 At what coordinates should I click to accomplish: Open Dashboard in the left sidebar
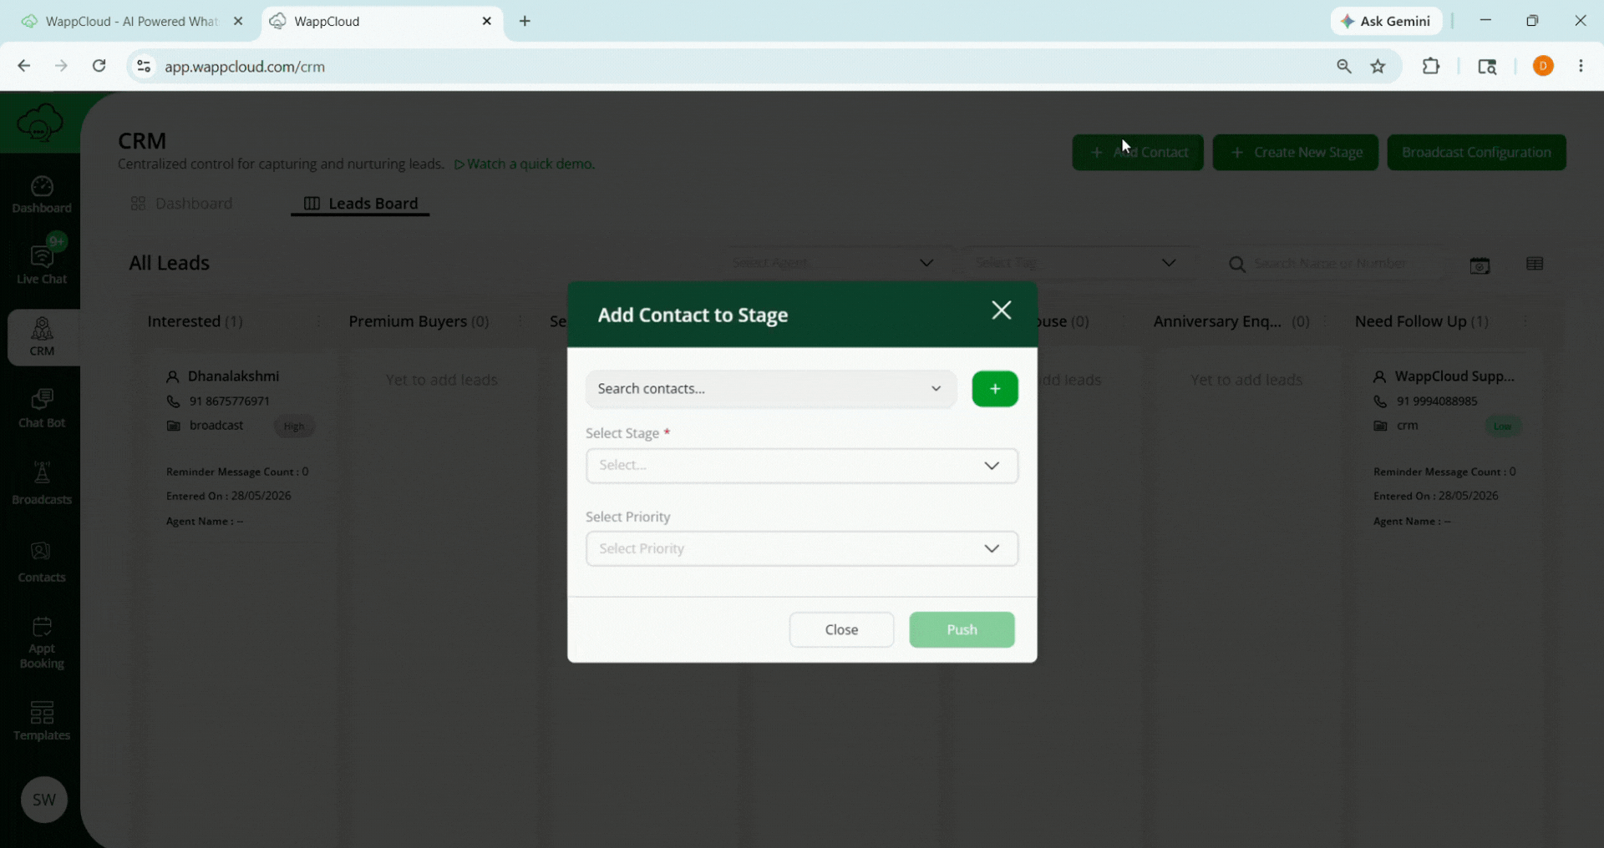[x=42, y=194]
